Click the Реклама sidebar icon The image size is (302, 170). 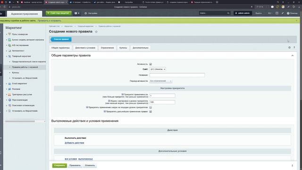[9, 89]
